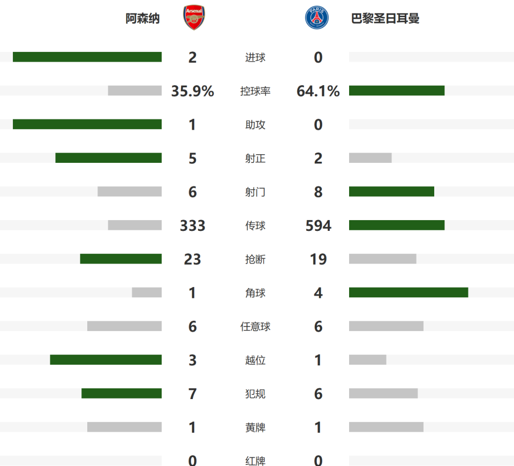
Task: Select the 传球 stat label
Action: click(255, 226)
